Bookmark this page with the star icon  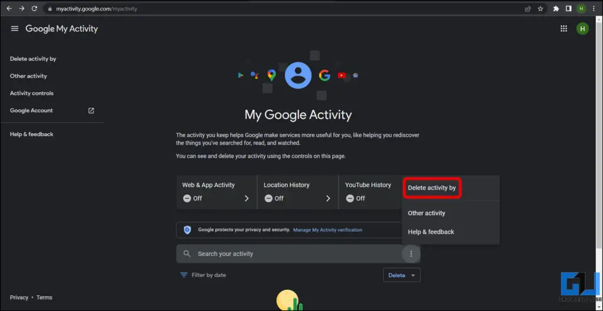pos(541,8)
